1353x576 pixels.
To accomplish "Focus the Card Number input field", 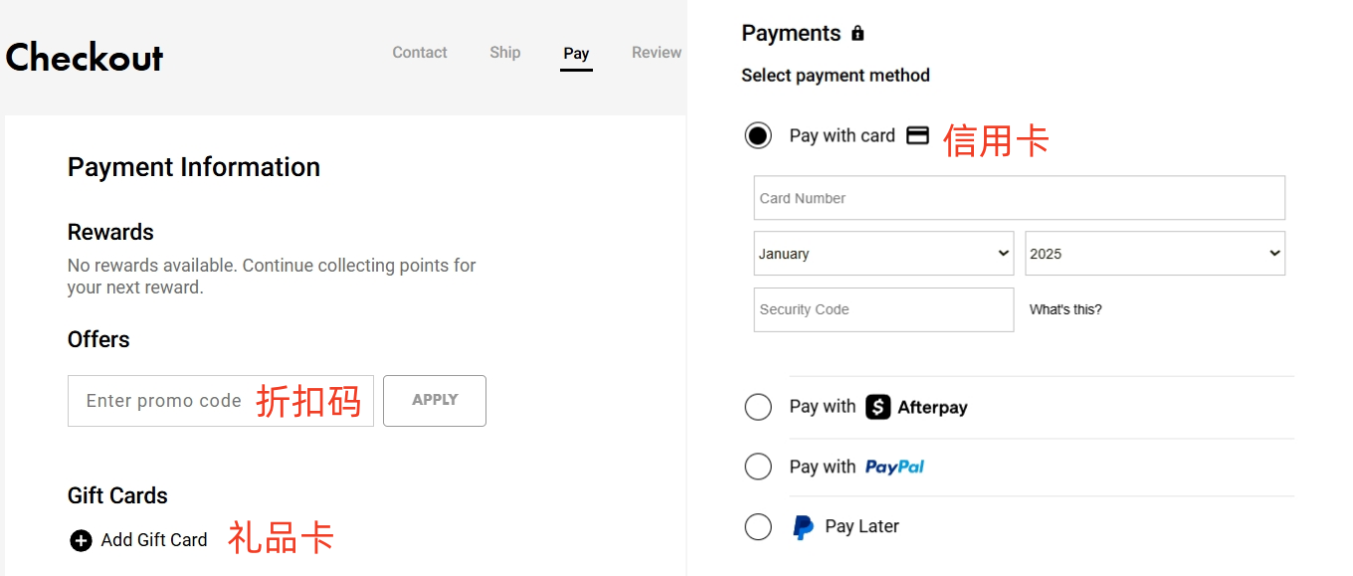I will tap(1019, 198).
